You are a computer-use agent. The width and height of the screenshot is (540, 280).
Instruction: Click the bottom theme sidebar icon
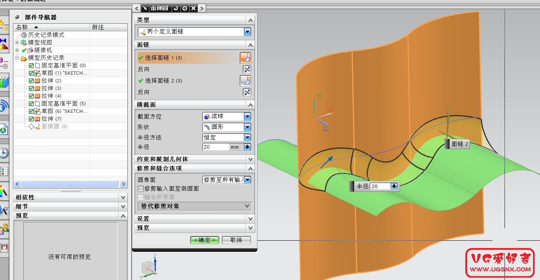(x=3, y=248)
